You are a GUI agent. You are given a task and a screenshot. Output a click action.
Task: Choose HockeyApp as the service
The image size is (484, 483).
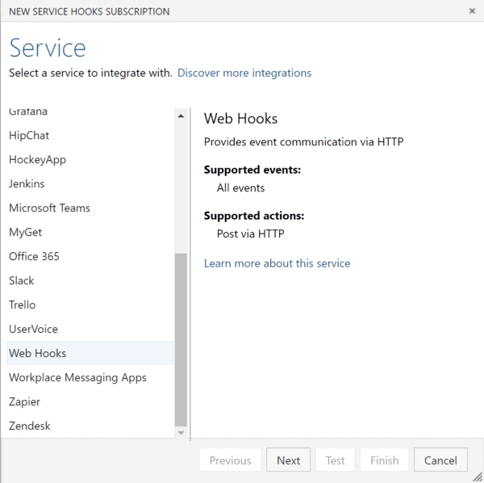click(x=37, y=159)
